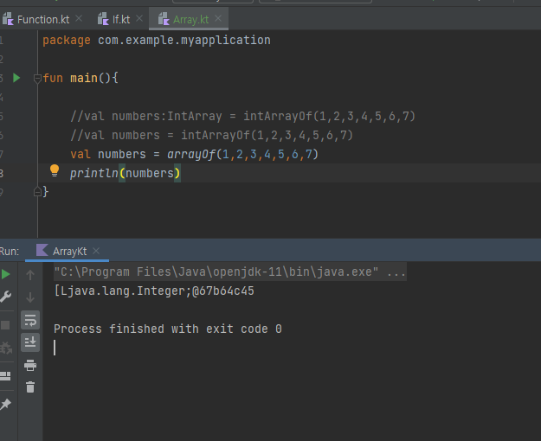Click the Stop process square button
The width and height of the screenshot is (541, 441).
(x=5, y=325)
